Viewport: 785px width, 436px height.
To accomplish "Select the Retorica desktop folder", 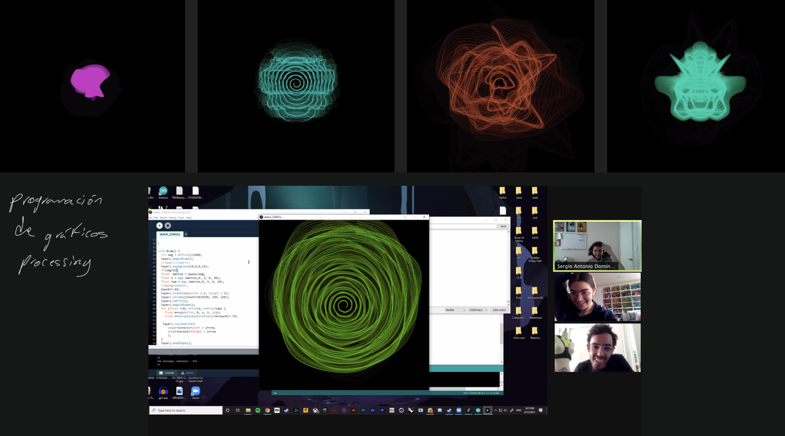I will pos(535,333).
